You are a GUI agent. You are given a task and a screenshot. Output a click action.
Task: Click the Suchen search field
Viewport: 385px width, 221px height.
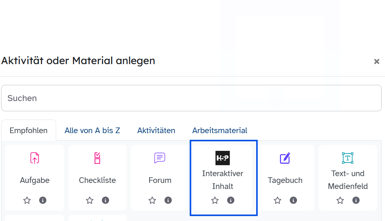[191, 98]
